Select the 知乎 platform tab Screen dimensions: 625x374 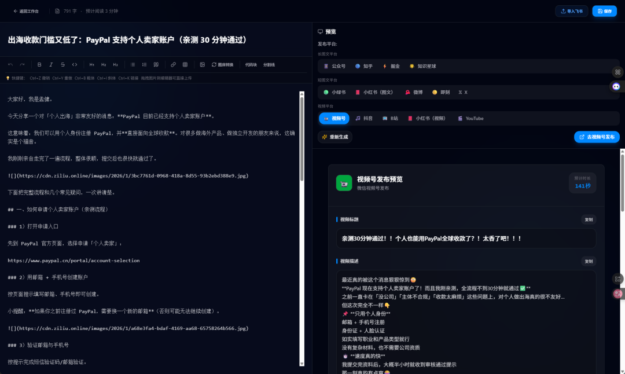point(364,66)
